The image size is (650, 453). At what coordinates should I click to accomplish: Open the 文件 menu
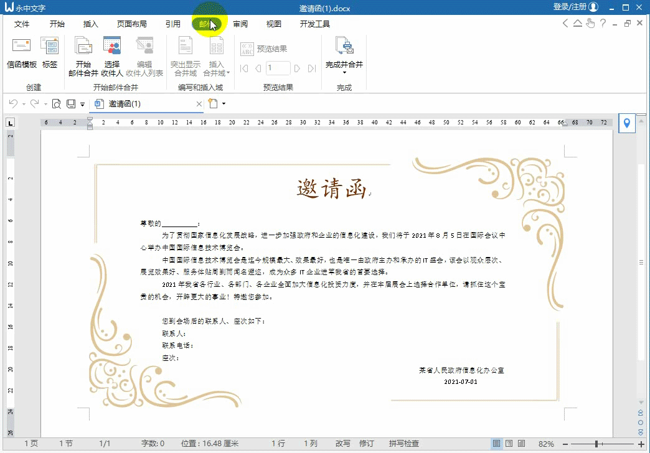[x=22, y=23]
